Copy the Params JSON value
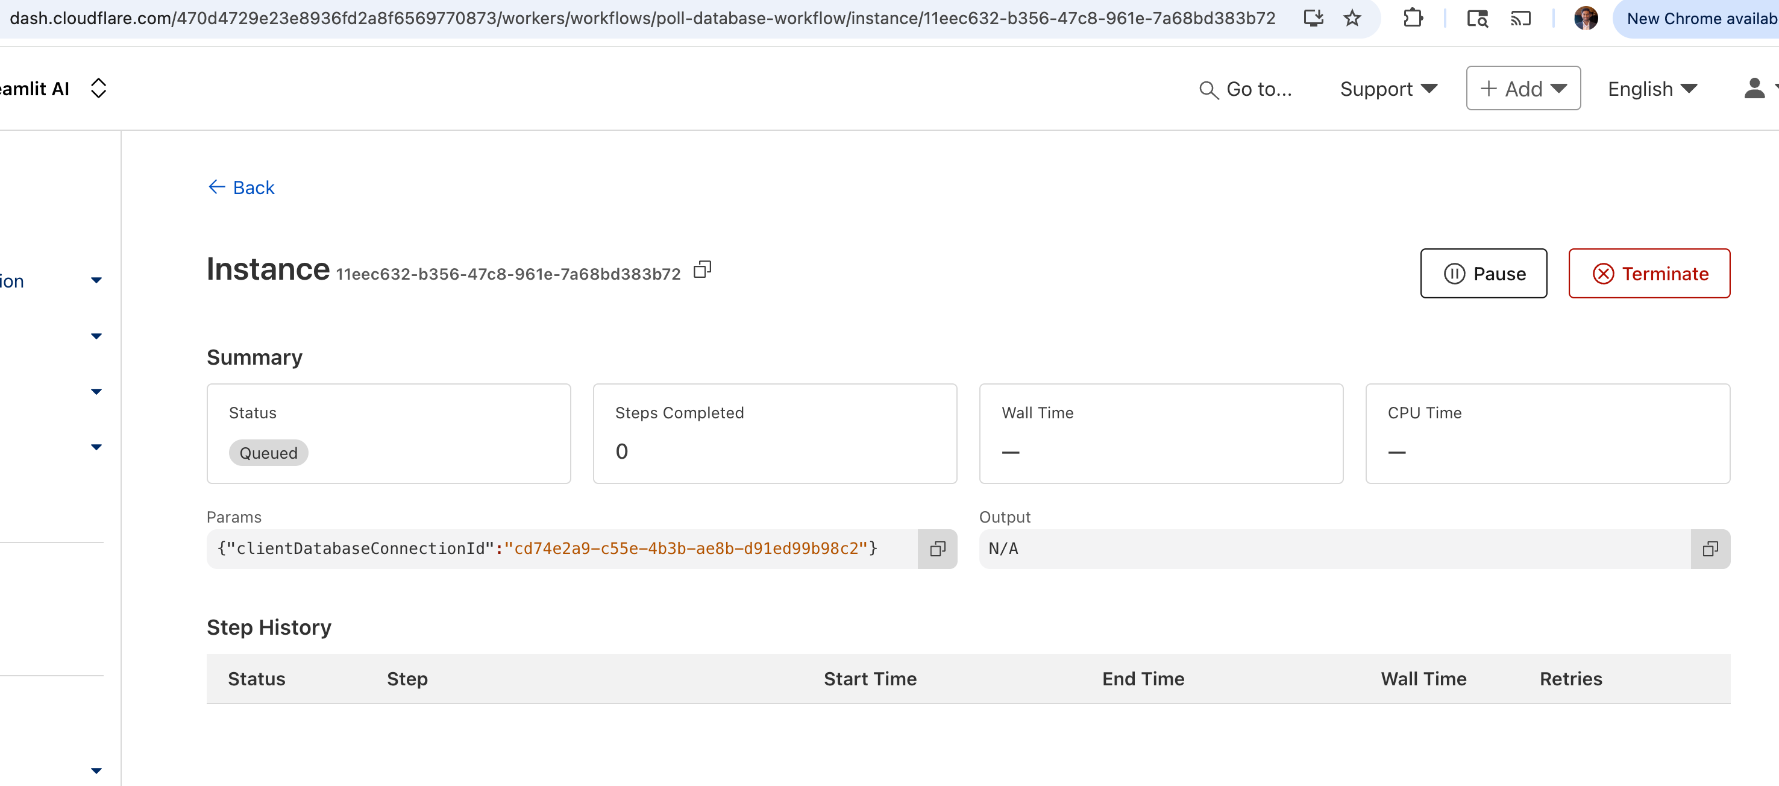This screenshot has height=786, width=1779. (937, 549)
